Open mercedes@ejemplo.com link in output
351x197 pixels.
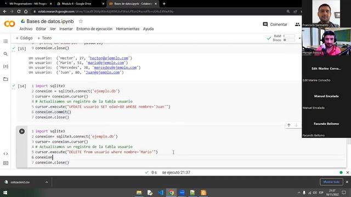(115, 67)
